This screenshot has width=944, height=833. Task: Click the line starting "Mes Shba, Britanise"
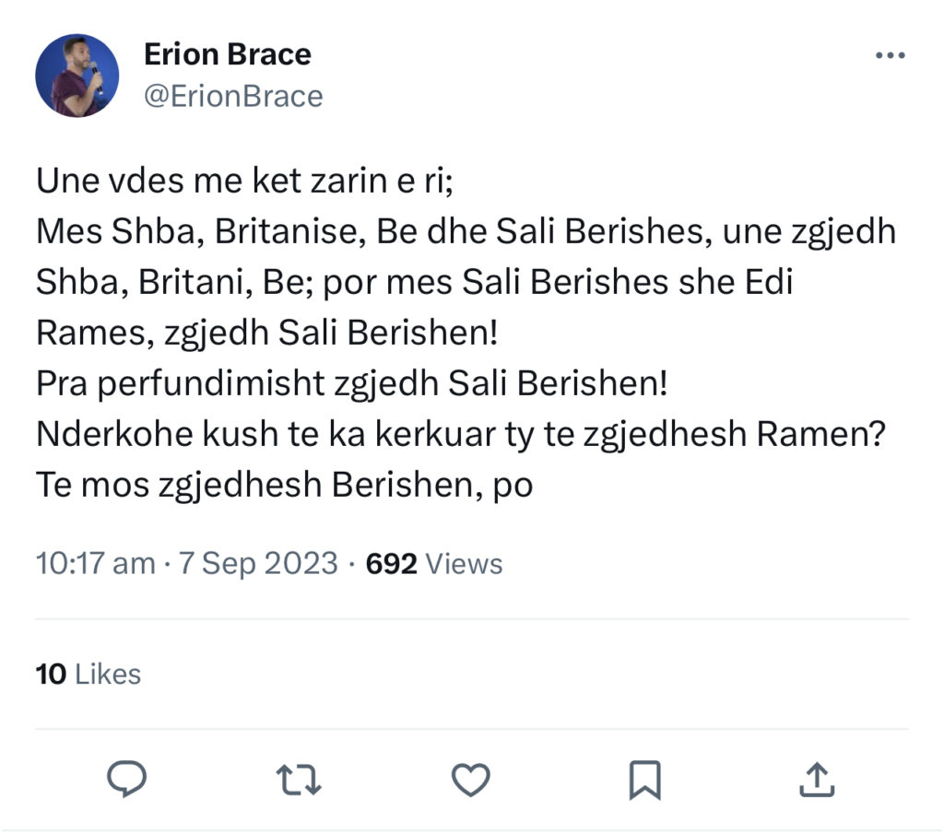tap(466, 231)
